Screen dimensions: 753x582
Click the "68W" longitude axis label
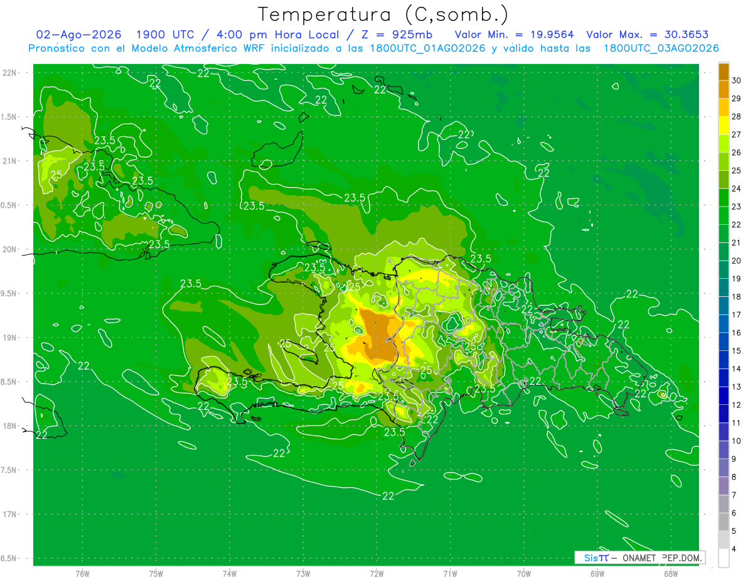(671, 574)
